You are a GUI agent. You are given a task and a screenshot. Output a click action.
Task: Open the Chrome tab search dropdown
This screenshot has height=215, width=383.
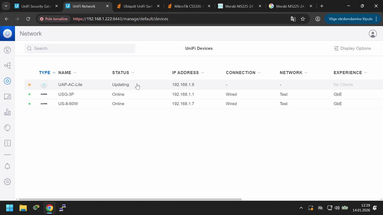pos(6,6)
